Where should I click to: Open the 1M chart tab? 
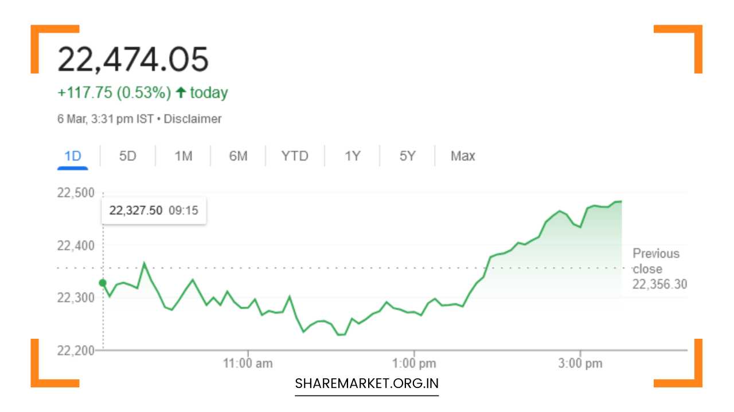183,155
